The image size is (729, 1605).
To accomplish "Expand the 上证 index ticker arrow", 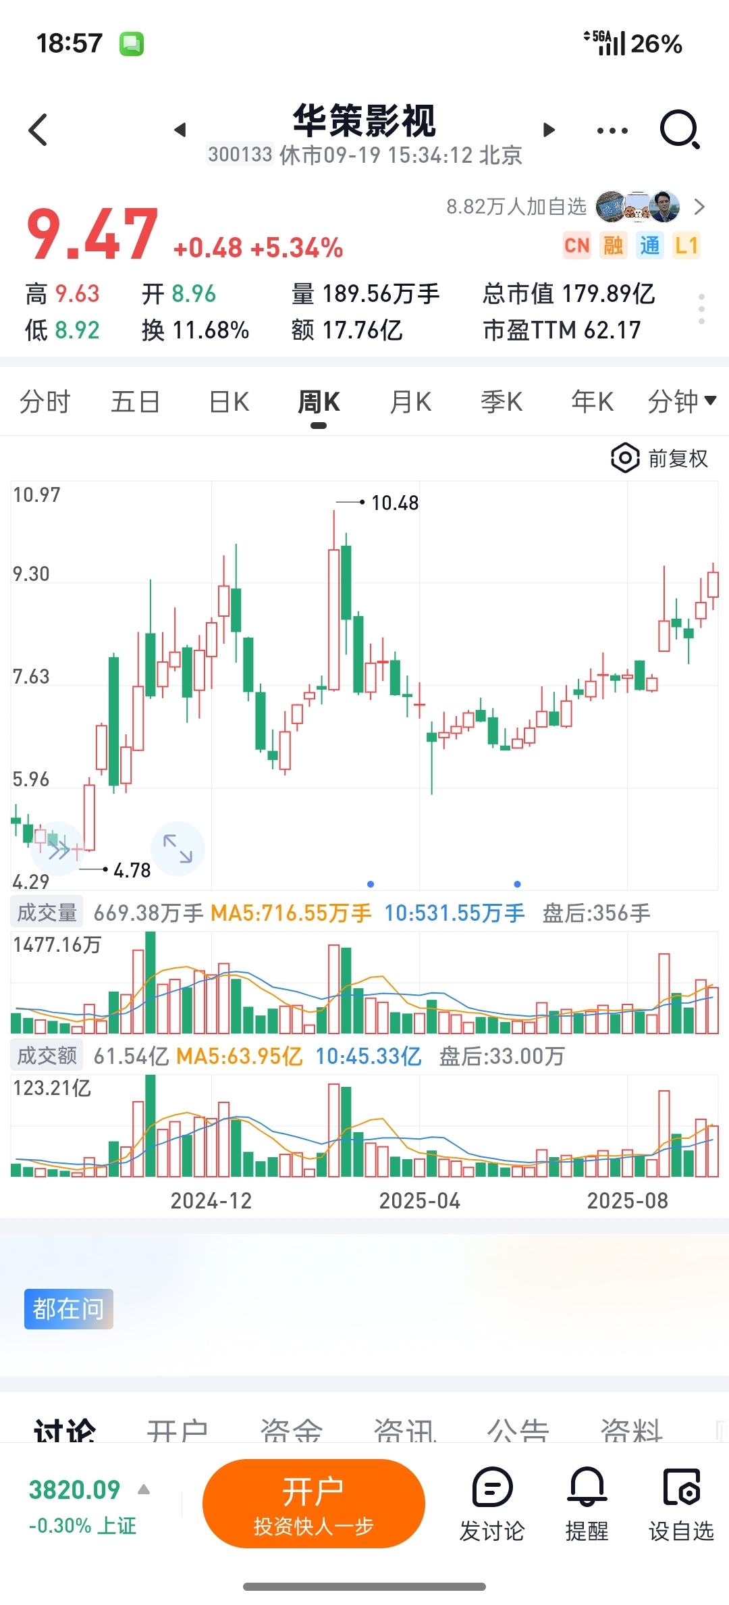I will (x=144, y=1489).
